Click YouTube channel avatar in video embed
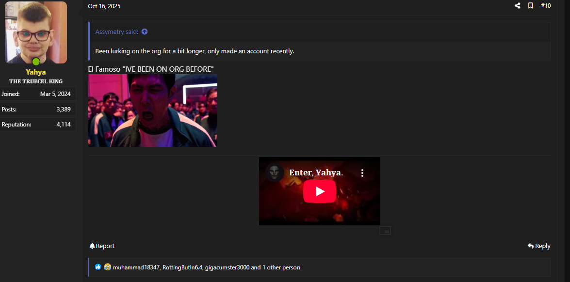The width and height of the screenshot is (570, 282). (275, 172)
